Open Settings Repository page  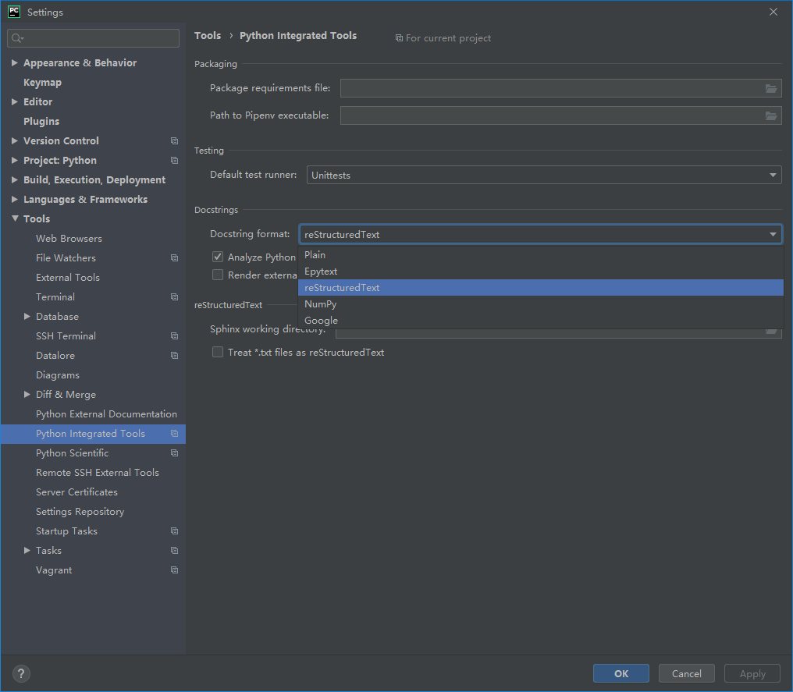(80, 512)
